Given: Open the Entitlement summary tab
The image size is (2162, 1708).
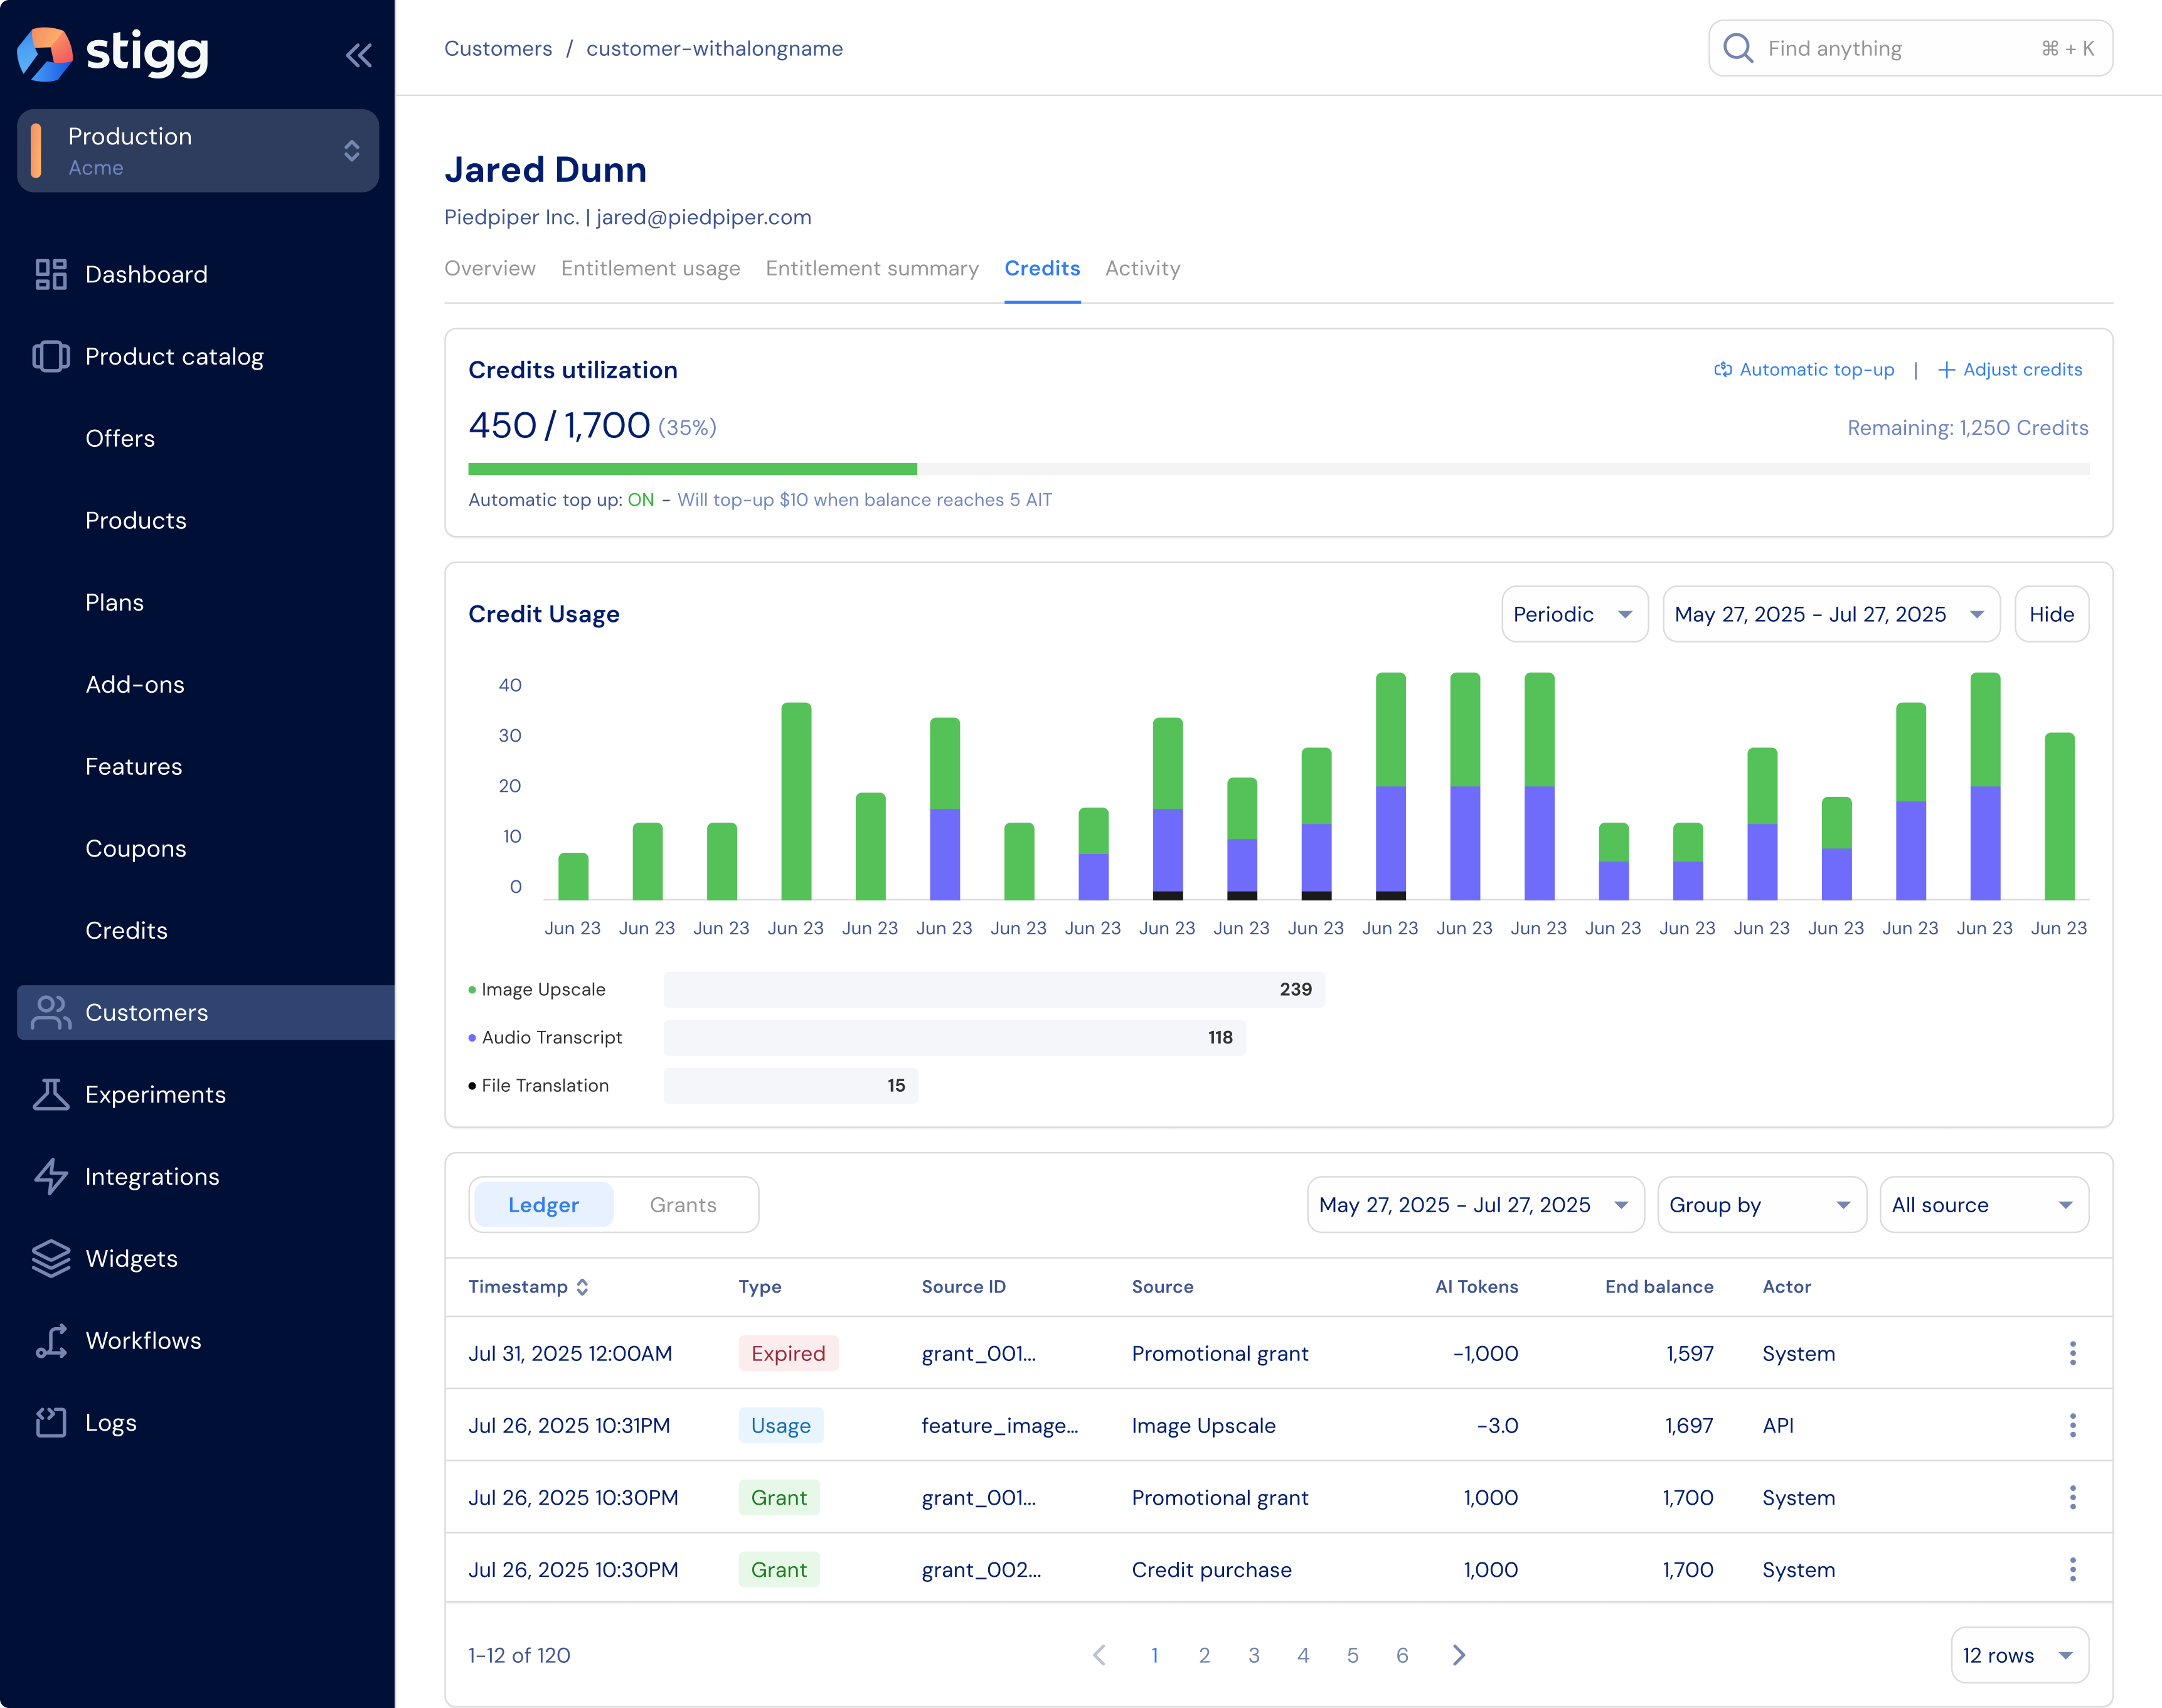Looking at the screenshot, I should [x=872, y=268].
